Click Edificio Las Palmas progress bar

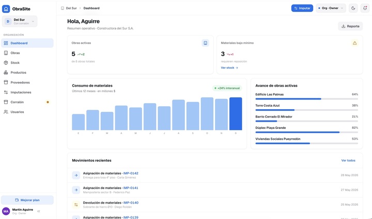point(306,99)
